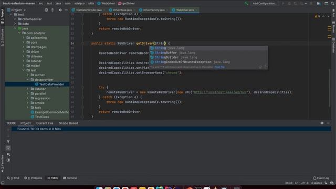
Task: Open the Project vertical side tab
Action: coord(2,16)
